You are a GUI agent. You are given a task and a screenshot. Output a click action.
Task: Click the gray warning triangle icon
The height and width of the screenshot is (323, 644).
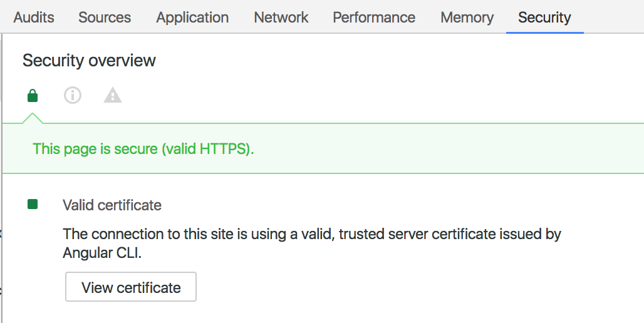113,95
